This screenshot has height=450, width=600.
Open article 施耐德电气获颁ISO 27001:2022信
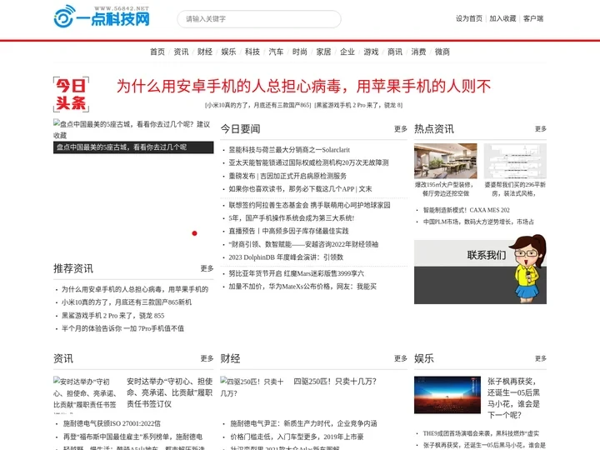112,423
